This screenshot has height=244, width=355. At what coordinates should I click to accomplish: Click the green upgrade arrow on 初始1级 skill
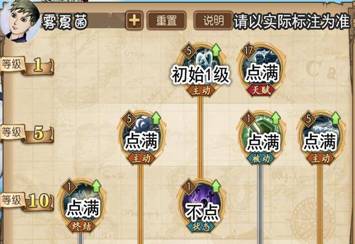point(216,50)
